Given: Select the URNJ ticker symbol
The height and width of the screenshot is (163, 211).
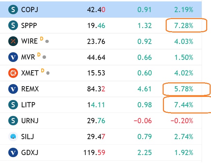Looking at the screenshot, I should tap(30, 120).
